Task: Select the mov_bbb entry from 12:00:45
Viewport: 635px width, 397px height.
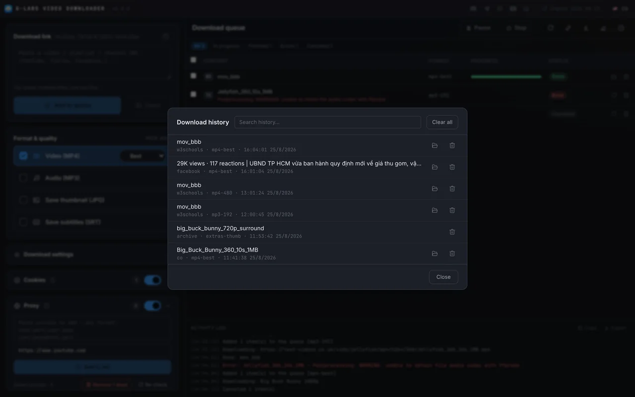Action: pyautogui.click(x=189, y=206)
